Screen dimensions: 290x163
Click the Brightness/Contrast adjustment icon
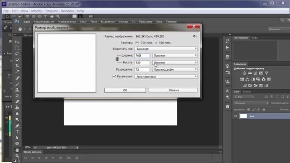[x=245, y=73]
